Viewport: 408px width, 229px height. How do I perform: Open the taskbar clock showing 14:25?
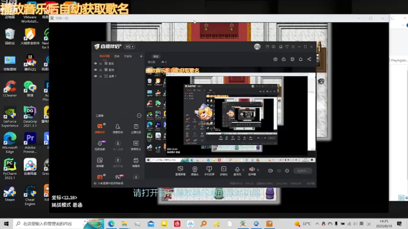click(x=384, y=223)
